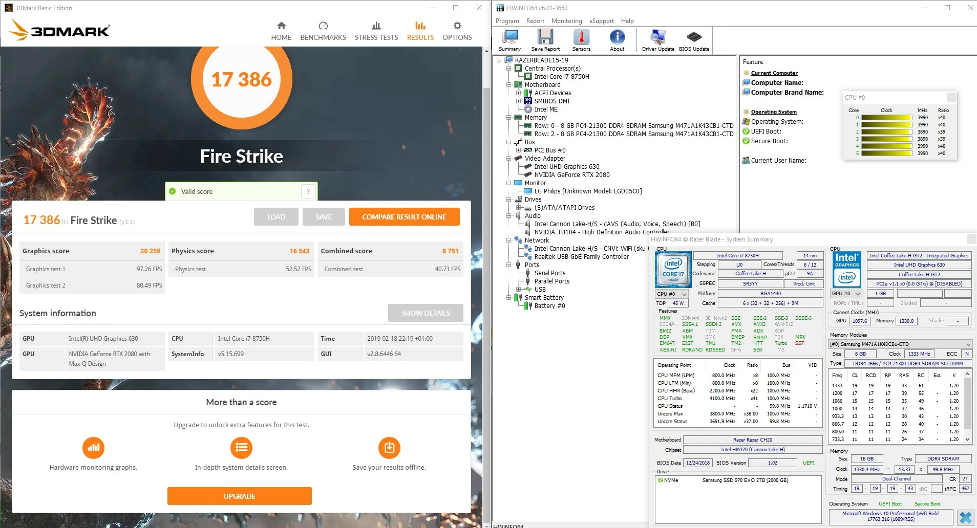This screenshot has width=977, height=528.
Task: Select the Battery #0 tree item
Action: [x=549, y=306]
